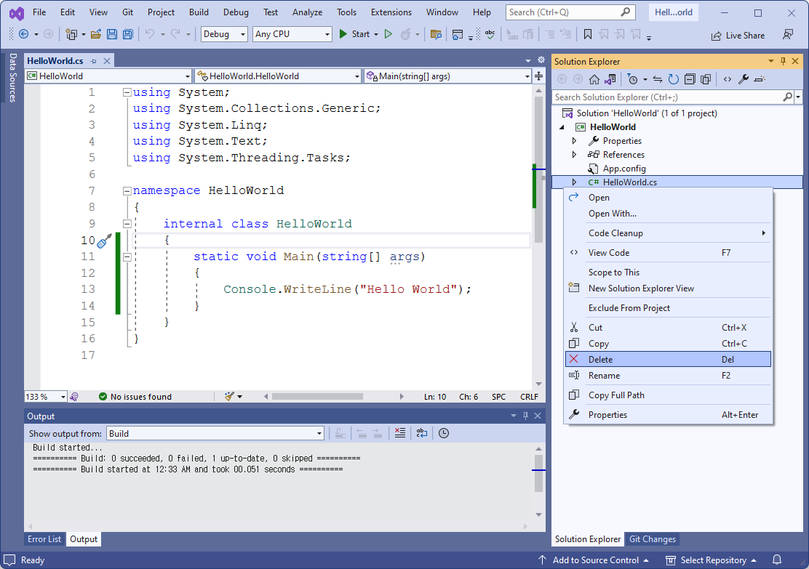
Task: Switch to the Error List tab
Action: [44, 539]
